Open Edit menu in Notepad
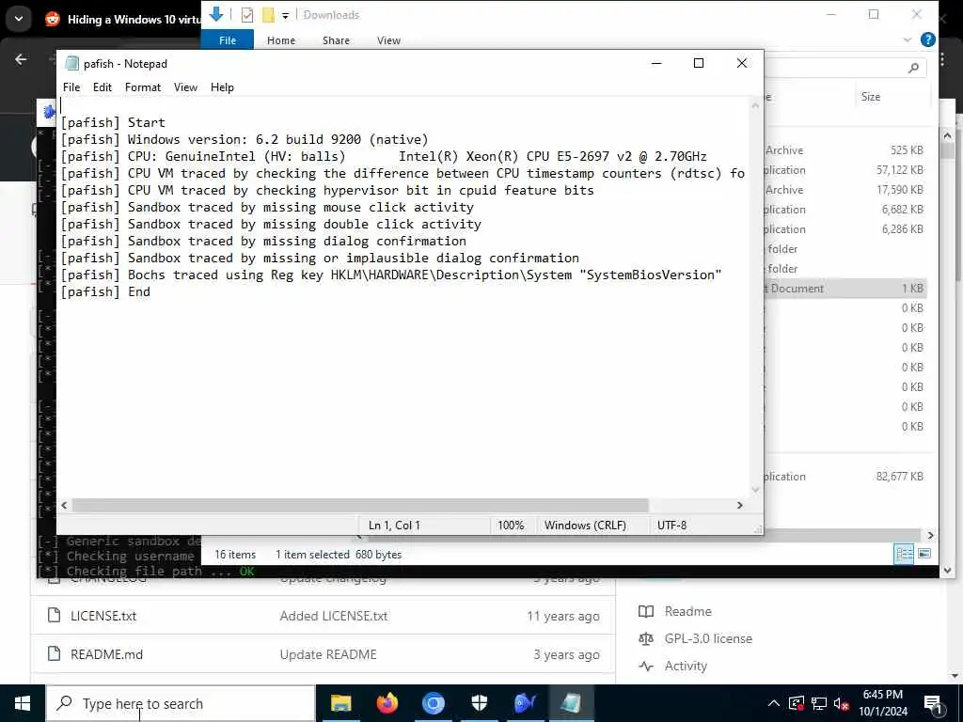 coord(102,87)
